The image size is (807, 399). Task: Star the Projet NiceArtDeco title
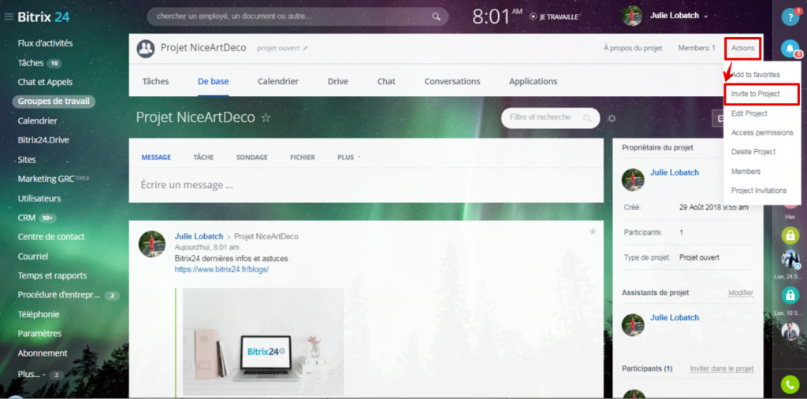click(x=266, y=118)
